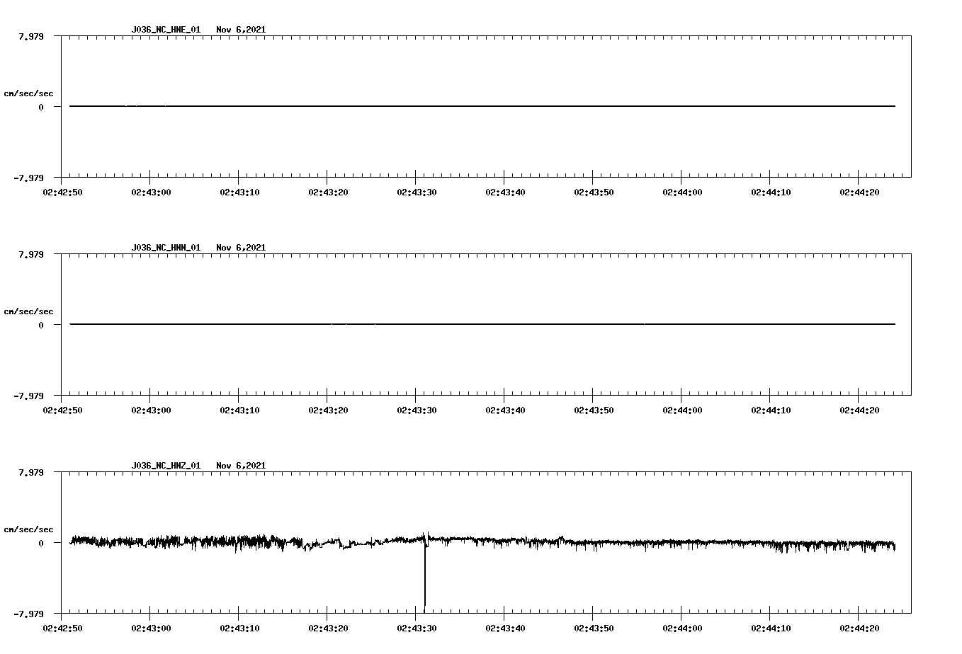
Task: Pick the 02:44:10 tick label on the HNN plot
Action: (x=770, y=410)
